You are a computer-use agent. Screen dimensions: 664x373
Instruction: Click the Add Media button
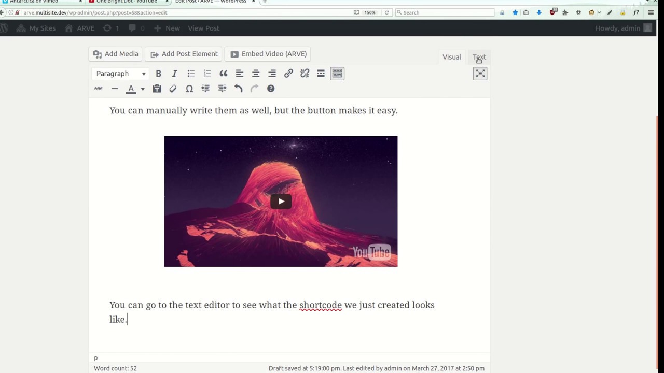pos(116,54)
